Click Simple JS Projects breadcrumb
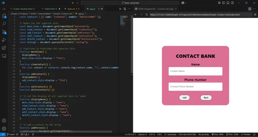Screen dimensions: 258x137 click(19, 14)
